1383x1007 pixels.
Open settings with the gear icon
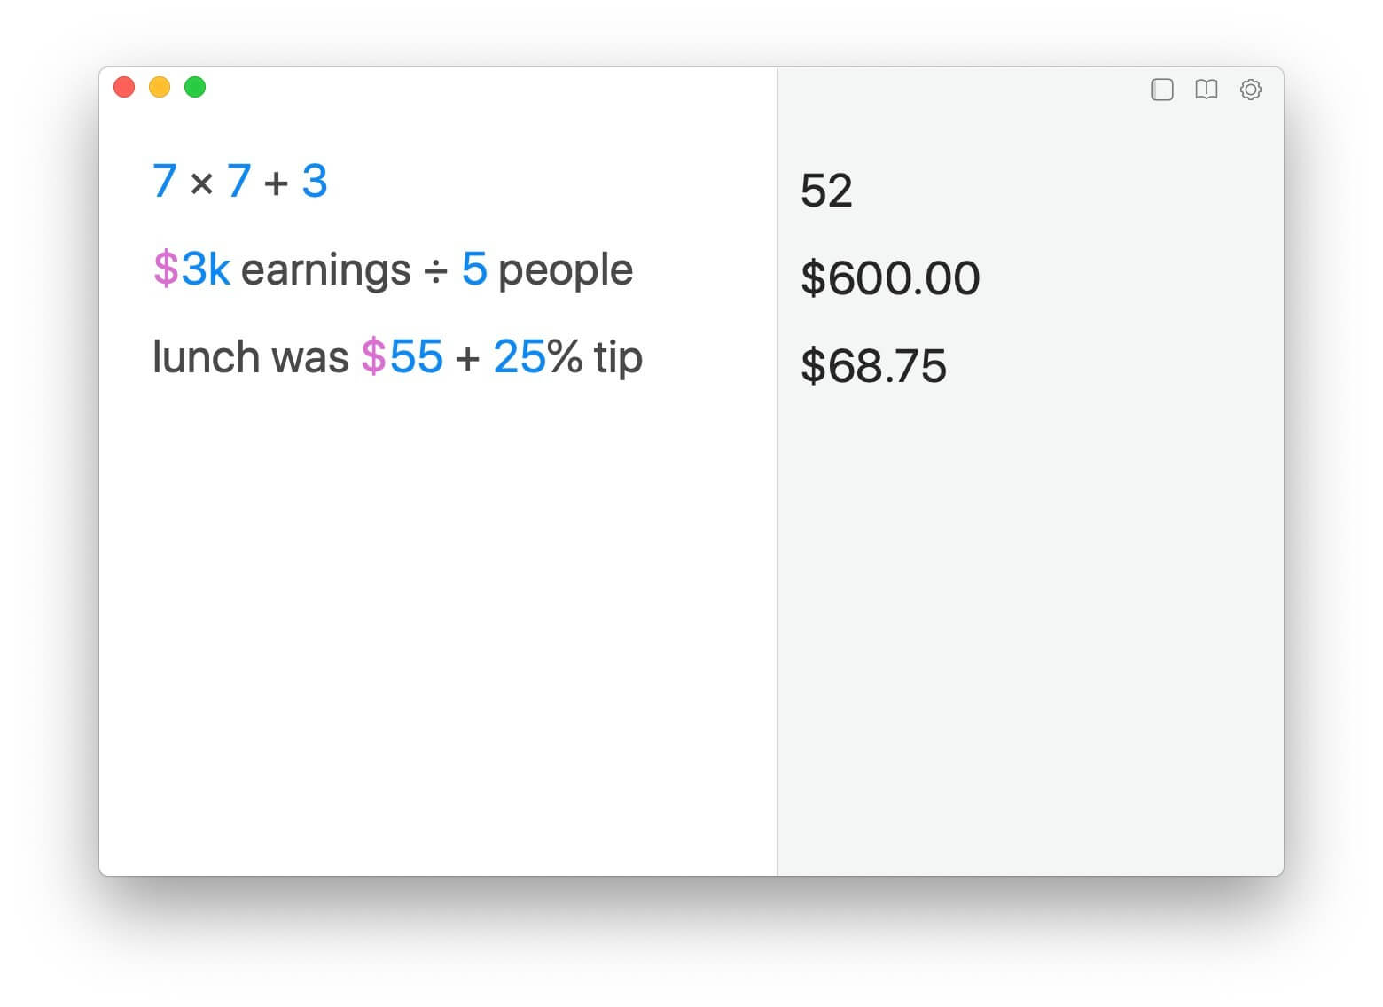1250,90
